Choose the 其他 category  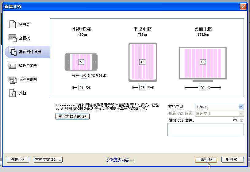(22, 93)
